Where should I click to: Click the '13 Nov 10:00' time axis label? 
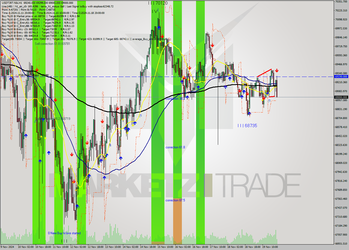coord(113,247)
